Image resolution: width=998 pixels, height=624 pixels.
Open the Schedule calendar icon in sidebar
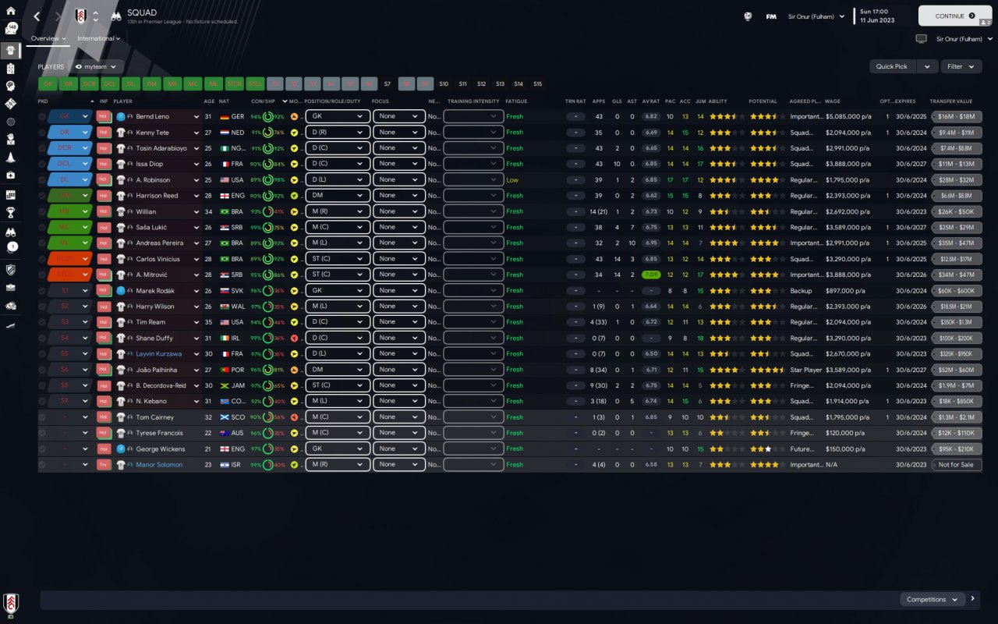11,194
